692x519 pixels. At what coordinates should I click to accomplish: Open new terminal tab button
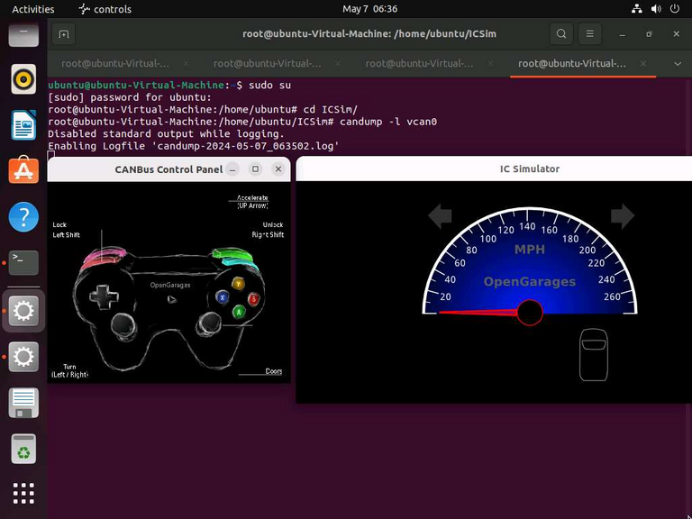(64, 34)
